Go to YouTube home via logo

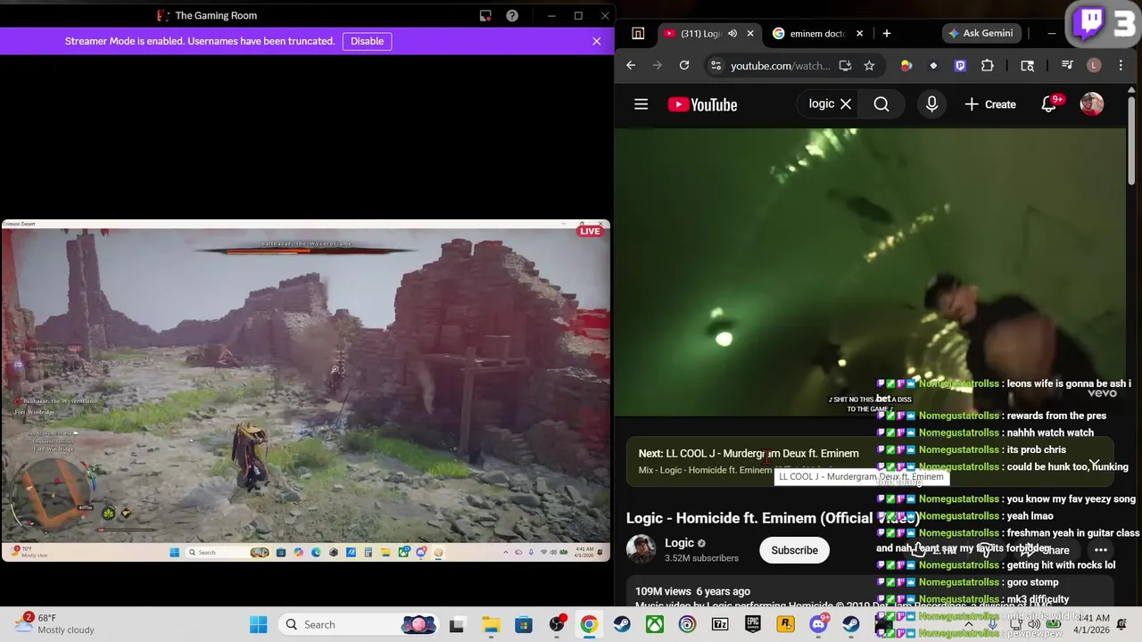(702, 104)
